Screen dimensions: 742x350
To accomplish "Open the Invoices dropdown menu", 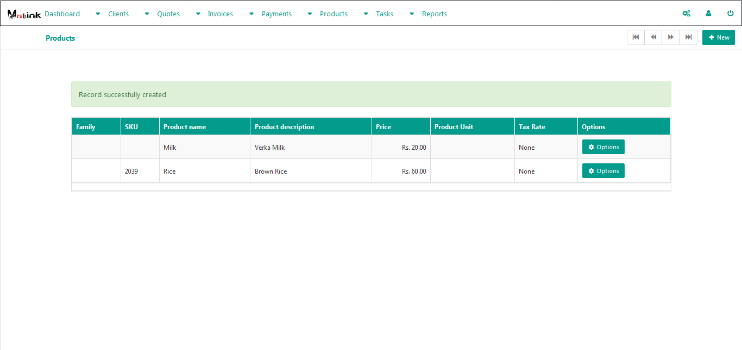I will (x=220, y=14).
